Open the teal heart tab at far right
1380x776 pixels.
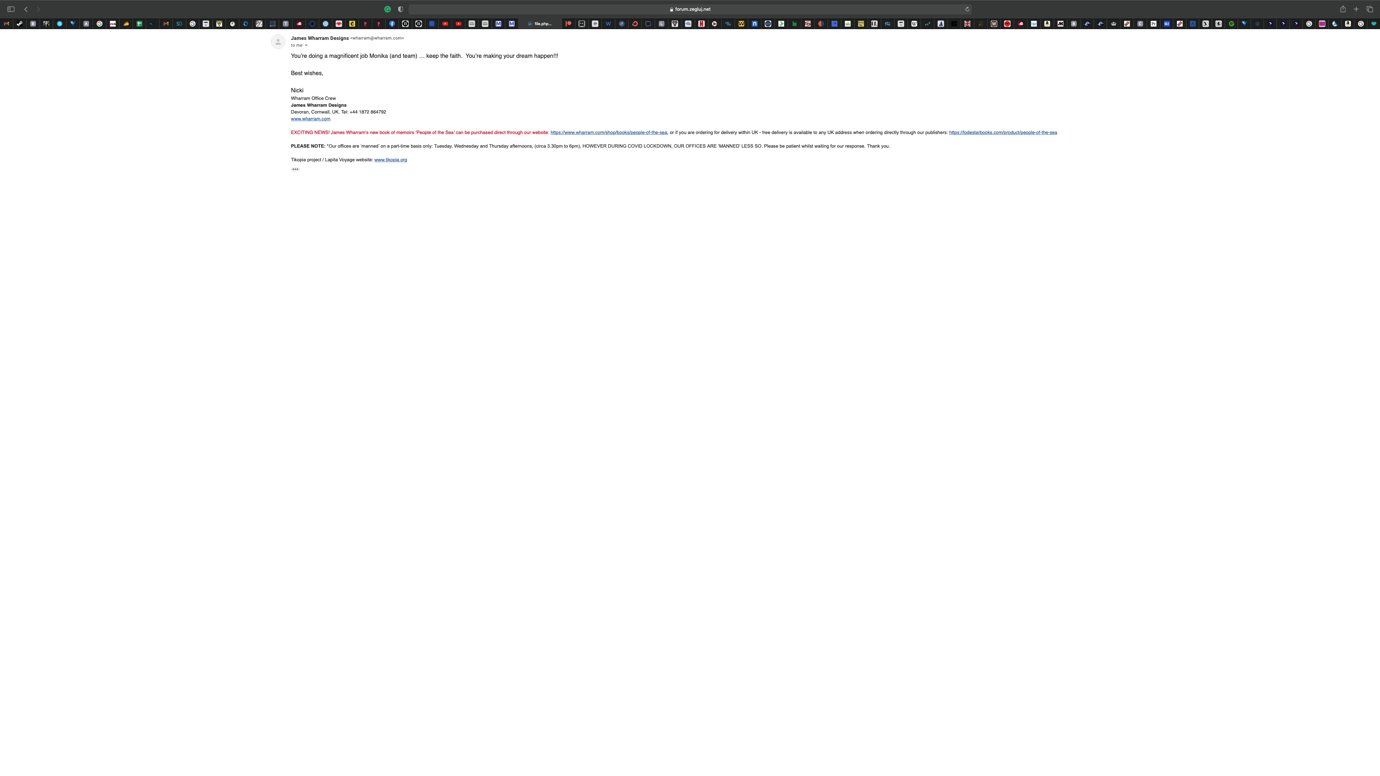(x=1374, y=24)
